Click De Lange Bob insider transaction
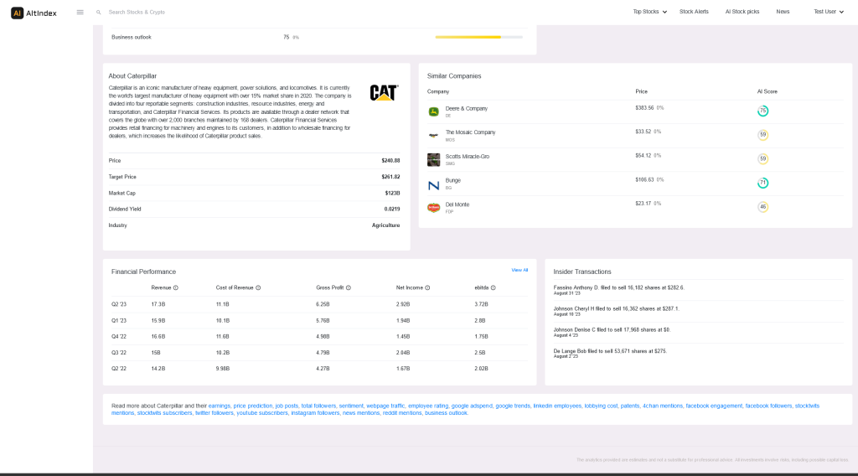The width and height of the screenshot is (858, 476). pyautogui.click(x=610, y=353)
